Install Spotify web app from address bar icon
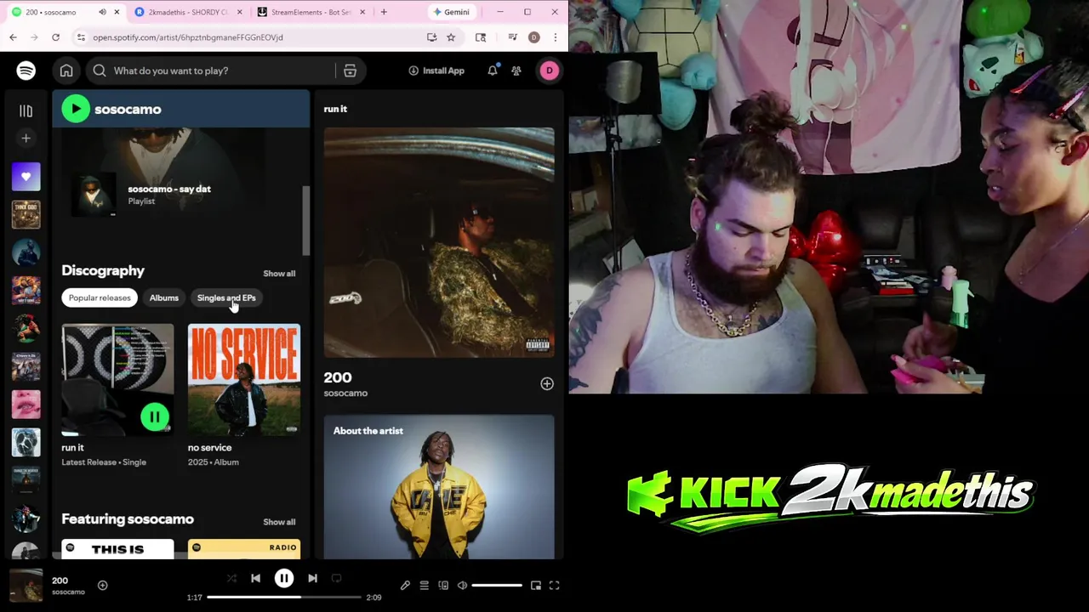 [431, 37]
